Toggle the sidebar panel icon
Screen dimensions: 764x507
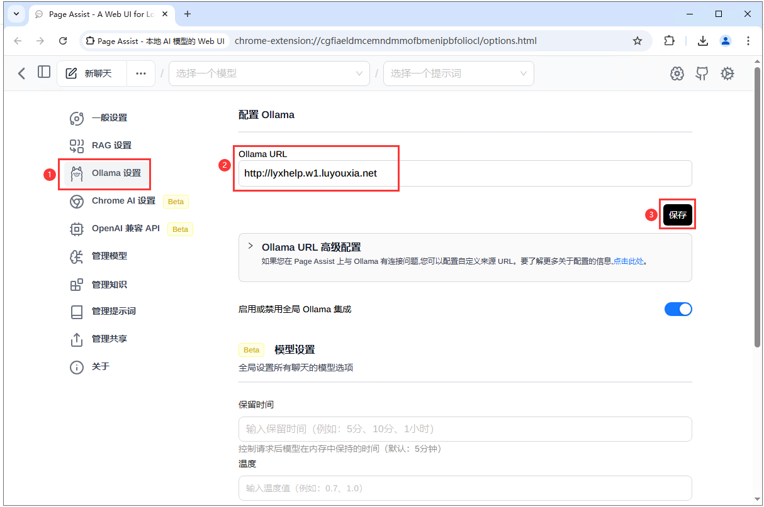pos(44,72)
